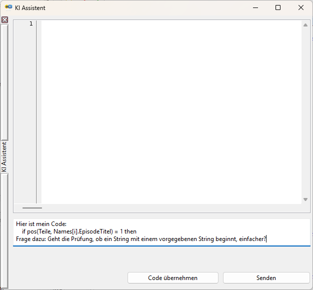This screenshot has width=313, height=290.
Task: Click the "if pos(Teile, Names[i].EpisodeTitel)" line
Action: coord(79,231)
